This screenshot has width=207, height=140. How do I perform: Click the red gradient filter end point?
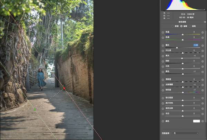64,88
